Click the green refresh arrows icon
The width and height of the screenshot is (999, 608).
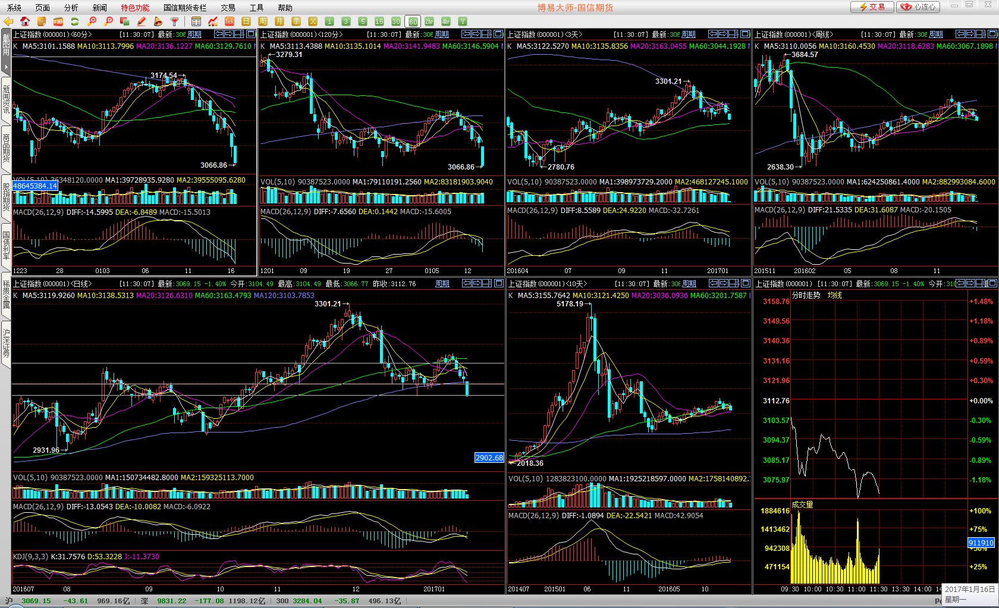click(x=75, y=21)
